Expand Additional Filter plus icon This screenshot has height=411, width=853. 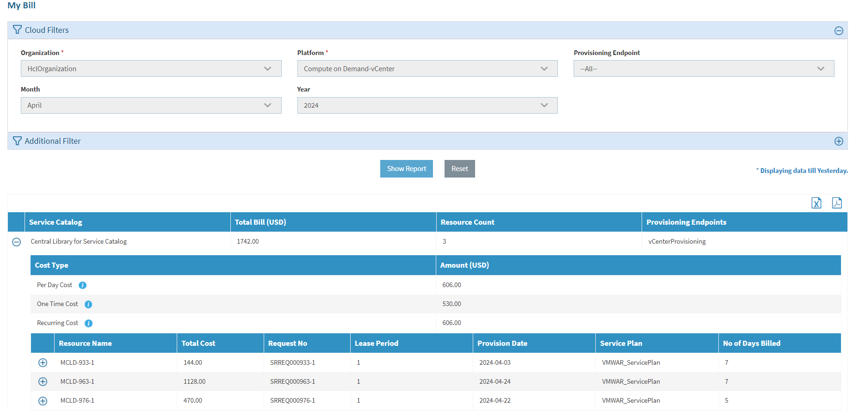pyautogui.click(x=839, y=141)
